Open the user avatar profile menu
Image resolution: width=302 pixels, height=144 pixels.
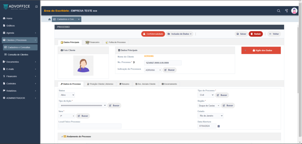pyautogui.click(x=294, y=11)
